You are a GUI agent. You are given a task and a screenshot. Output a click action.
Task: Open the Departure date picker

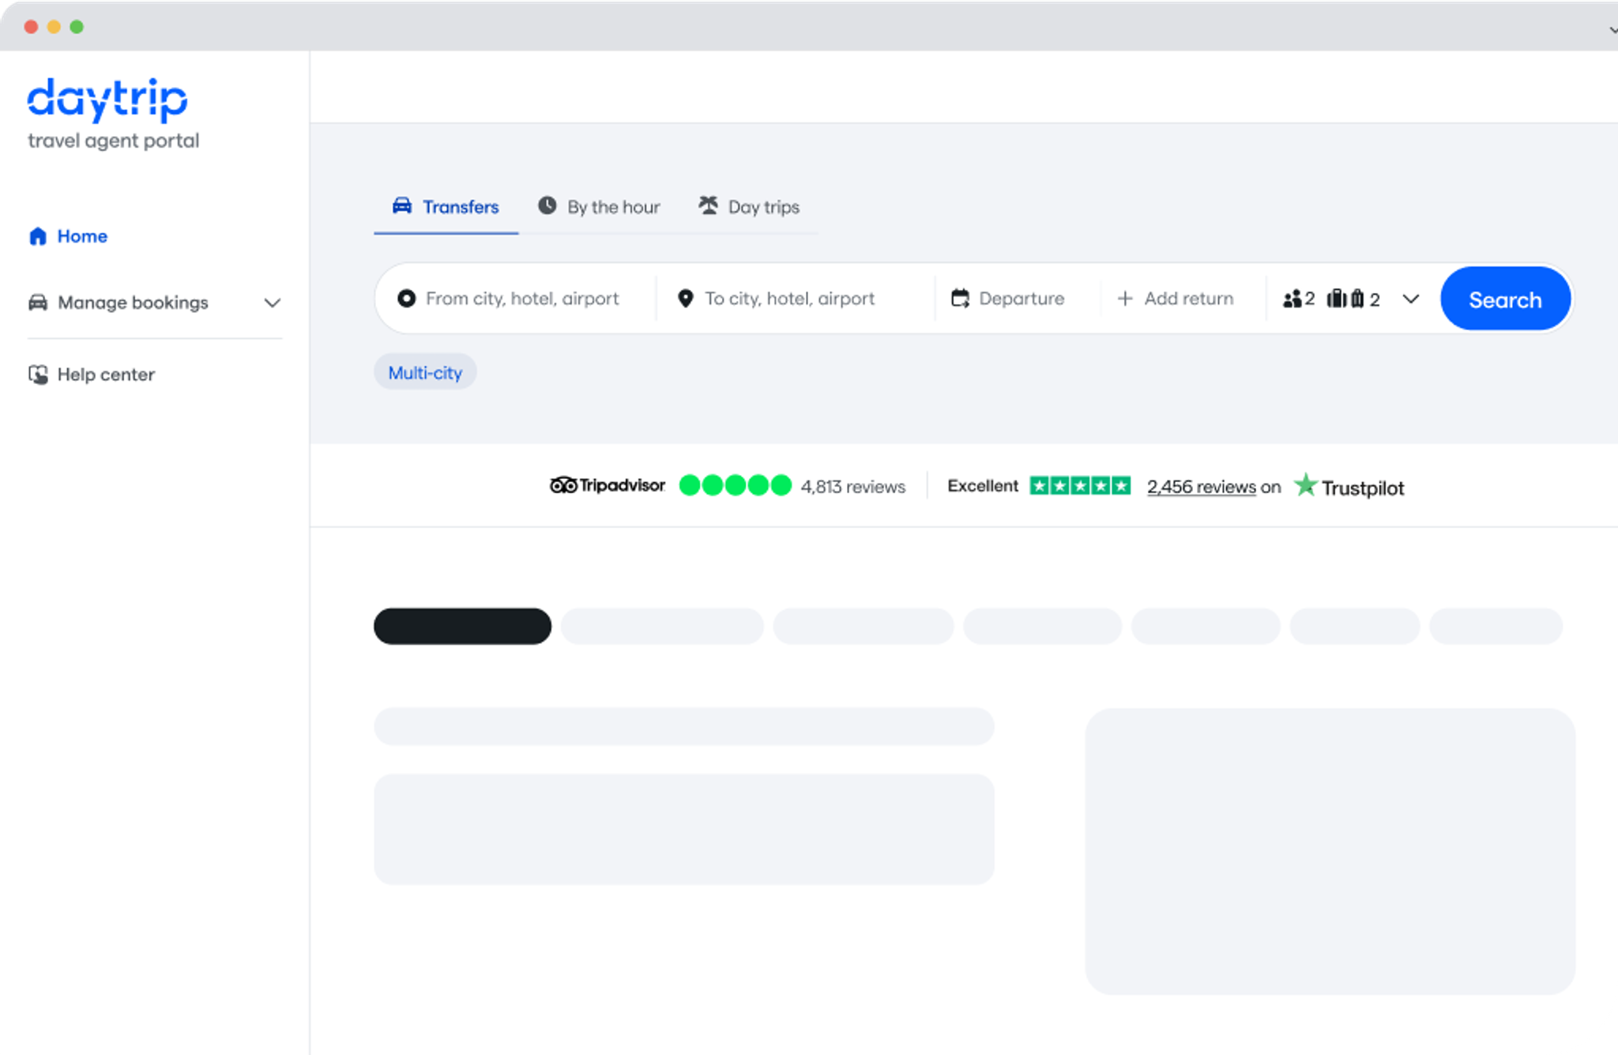pyautogui.click(x=1018, y=299)
